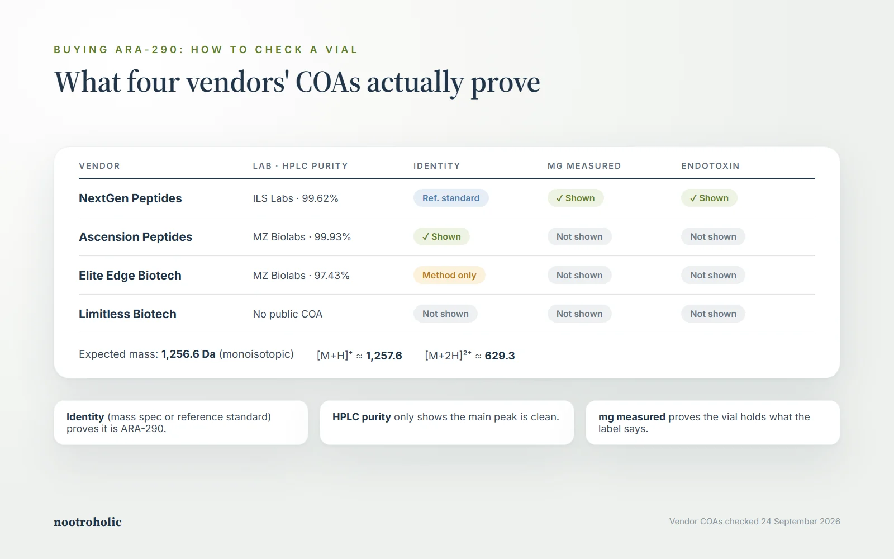Viewport: 894px width, 559px height.
Task: Click the Ascension Peptides vendor name
Action: 135,237
